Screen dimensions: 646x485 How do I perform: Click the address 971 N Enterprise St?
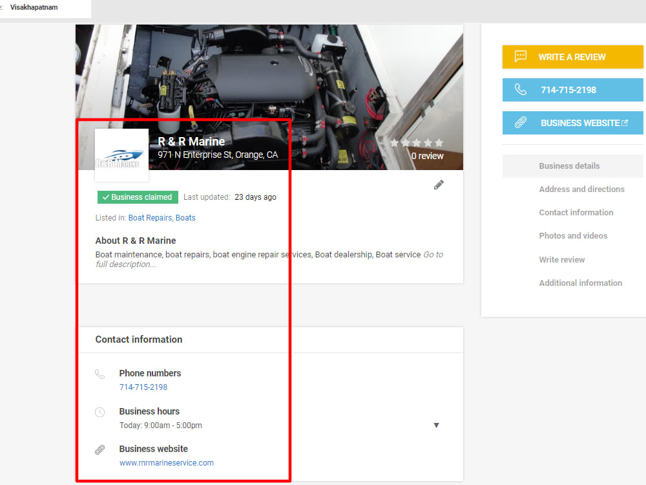pos(218,155)
